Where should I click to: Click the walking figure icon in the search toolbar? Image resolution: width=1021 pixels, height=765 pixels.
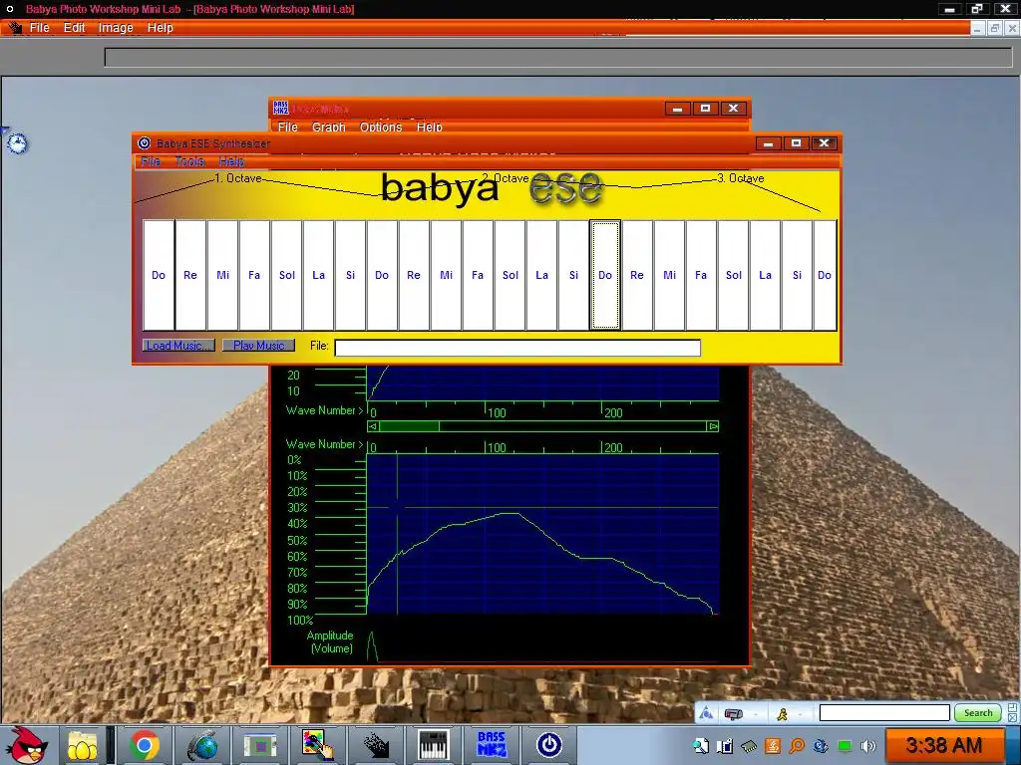[782, 714]
